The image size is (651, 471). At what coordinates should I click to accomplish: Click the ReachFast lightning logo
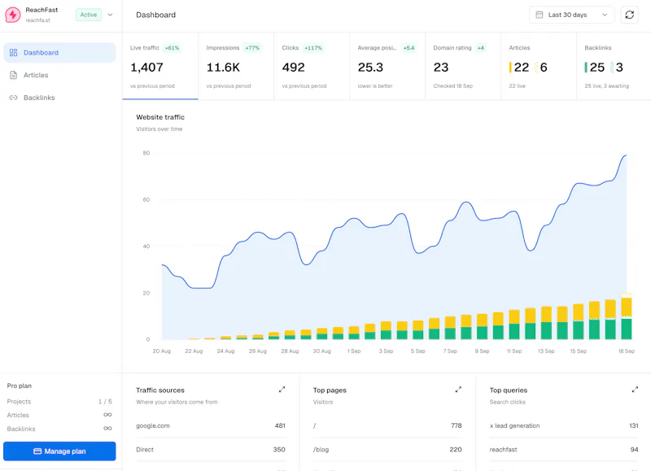(x=13, y=15)
